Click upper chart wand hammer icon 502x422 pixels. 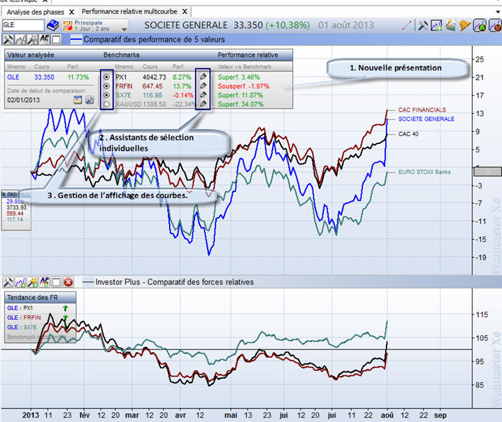pos(32,40)
